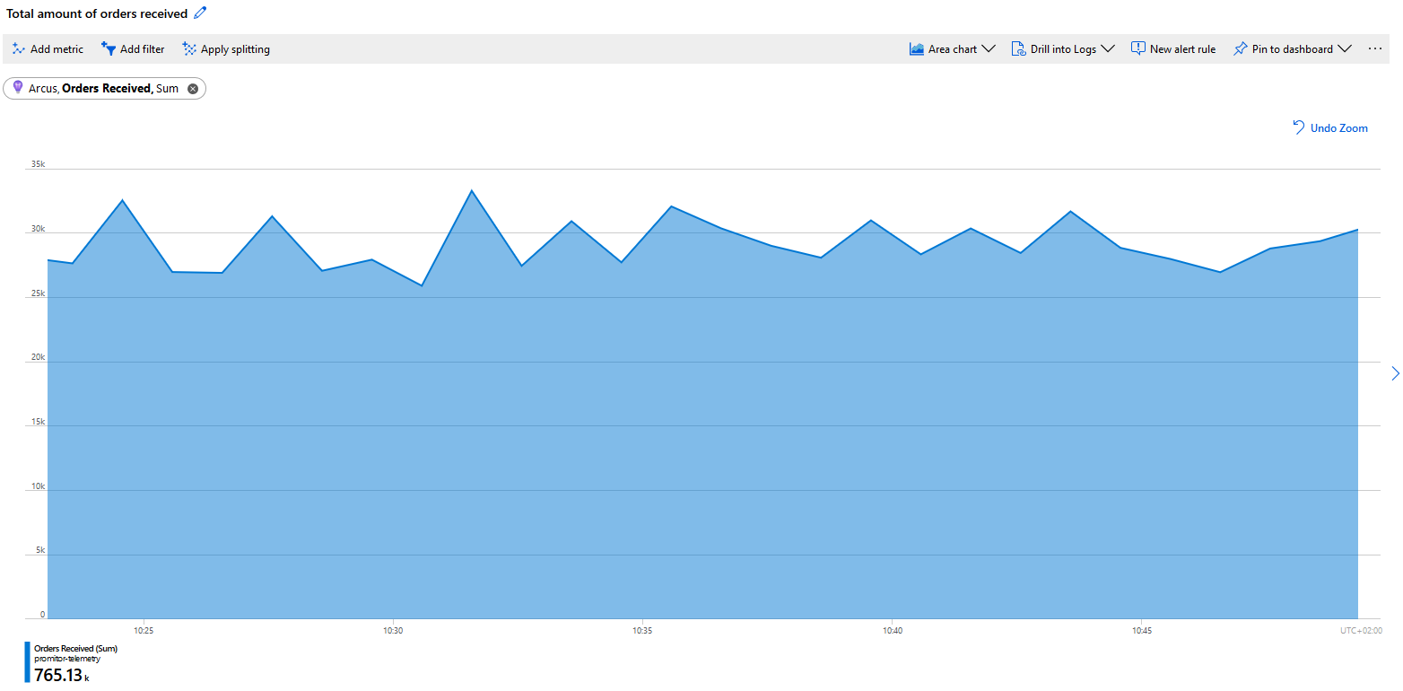
Task: Click the Pin to dashboard pin icon
Action: [1240, 49]
